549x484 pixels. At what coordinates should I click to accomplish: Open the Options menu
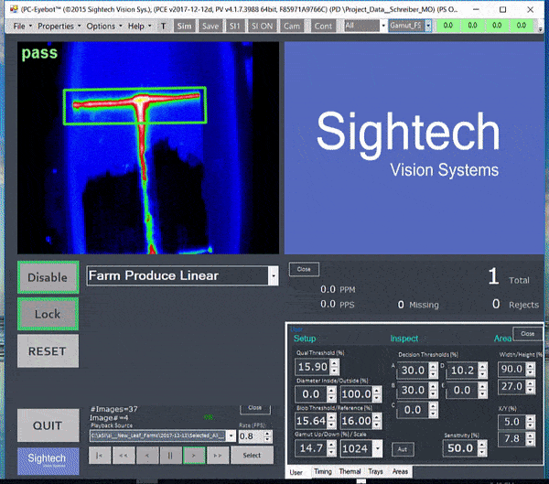103,26
